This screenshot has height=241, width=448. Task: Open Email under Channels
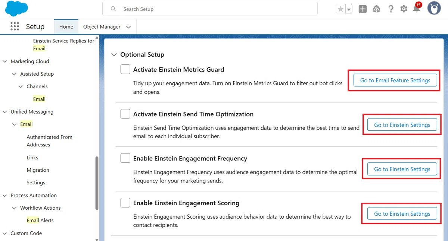tap(39, 99)
